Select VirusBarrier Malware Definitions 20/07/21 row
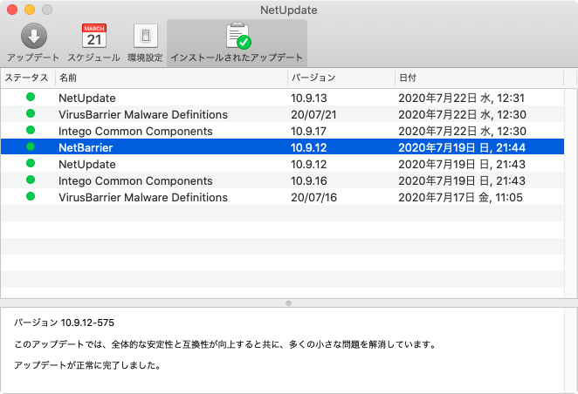Image resolution: width=578 pixels, height=394 pixels. [x=282, y=114]
